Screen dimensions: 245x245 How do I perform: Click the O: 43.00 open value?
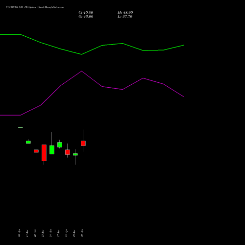pos(86,17)
